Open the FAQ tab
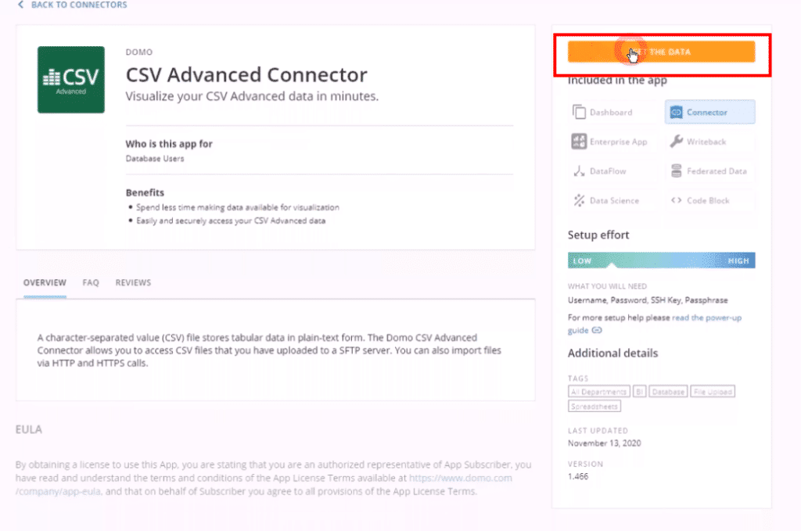The height and width of the screenshot is (531, 801). [91, 283]
